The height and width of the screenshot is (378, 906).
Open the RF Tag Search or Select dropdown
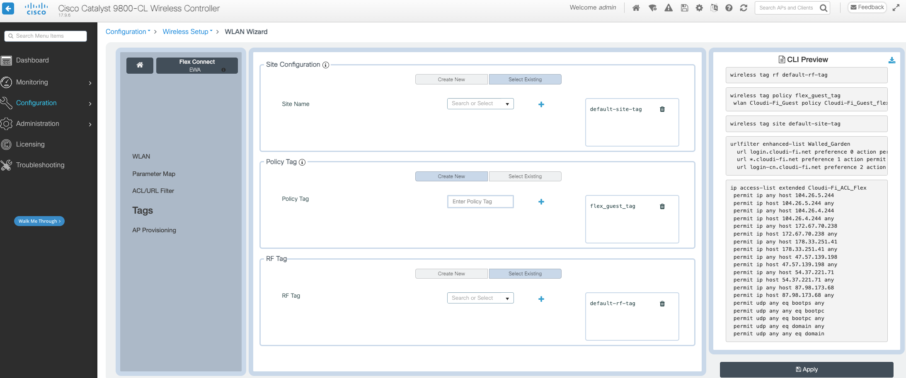(480, 298)
